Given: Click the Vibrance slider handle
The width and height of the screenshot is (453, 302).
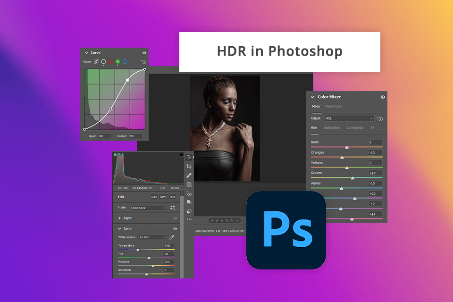Looking at the screenshot, I should point(153,266).
